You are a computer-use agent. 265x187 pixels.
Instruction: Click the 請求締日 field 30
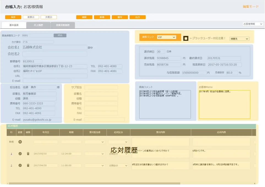coord(161,52)
